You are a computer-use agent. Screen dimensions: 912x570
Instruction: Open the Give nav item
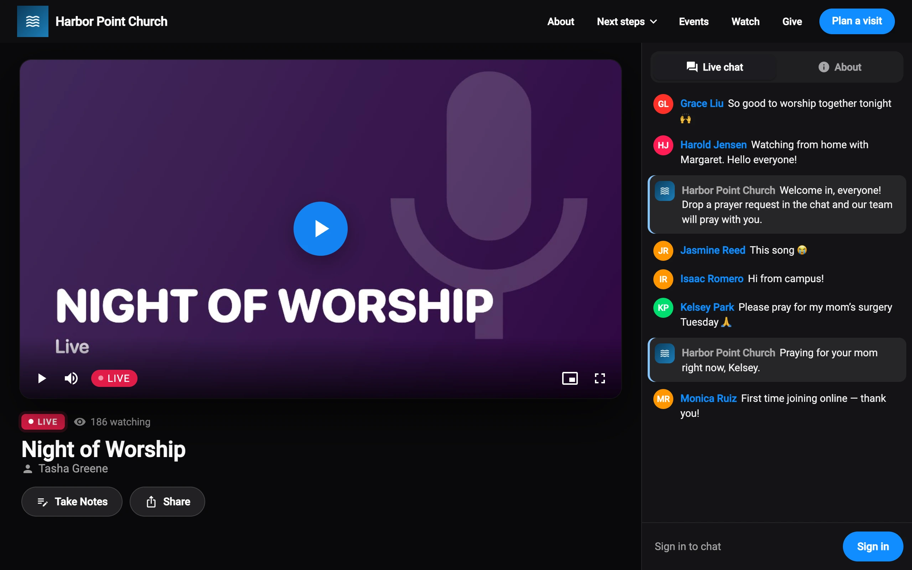792,21
